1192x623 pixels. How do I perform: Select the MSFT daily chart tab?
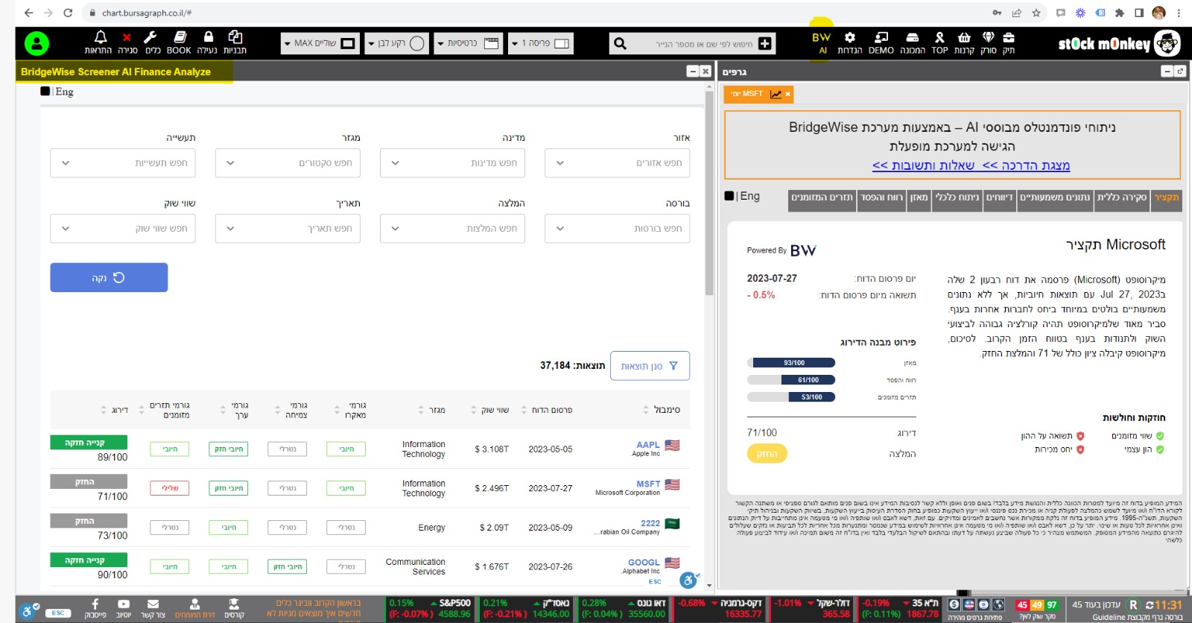point(752,94)
